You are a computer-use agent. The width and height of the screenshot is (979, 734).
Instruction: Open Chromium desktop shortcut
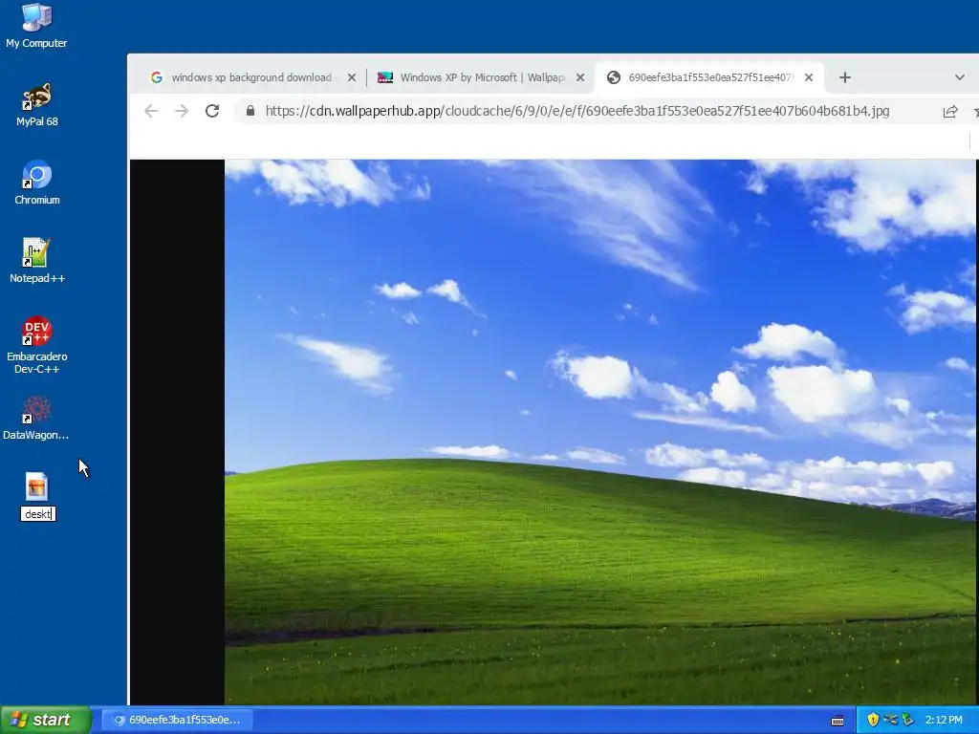(37, 183)
